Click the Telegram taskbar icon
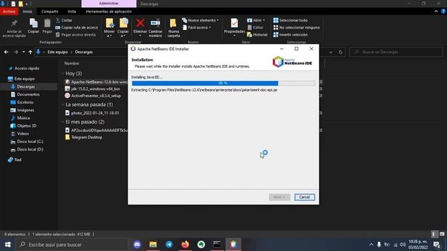This screenshot has width=447, height=251. [x=169, y=245]
